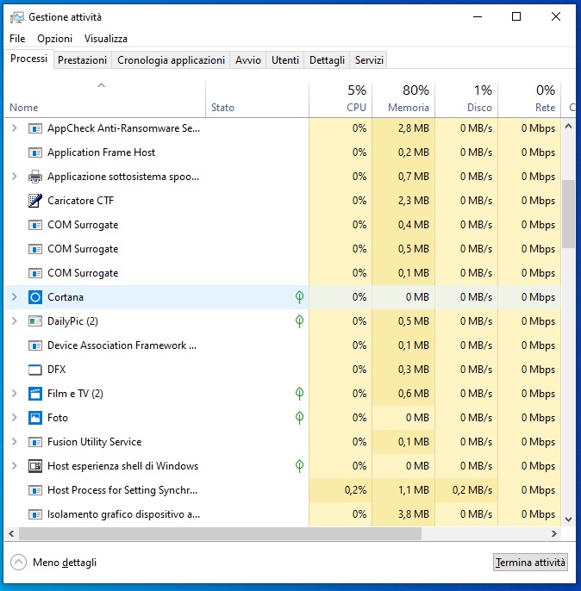Click the Host esperienza shell di Windows icon
This screenshot has height=591, width=581.
(x=35, y=466)
